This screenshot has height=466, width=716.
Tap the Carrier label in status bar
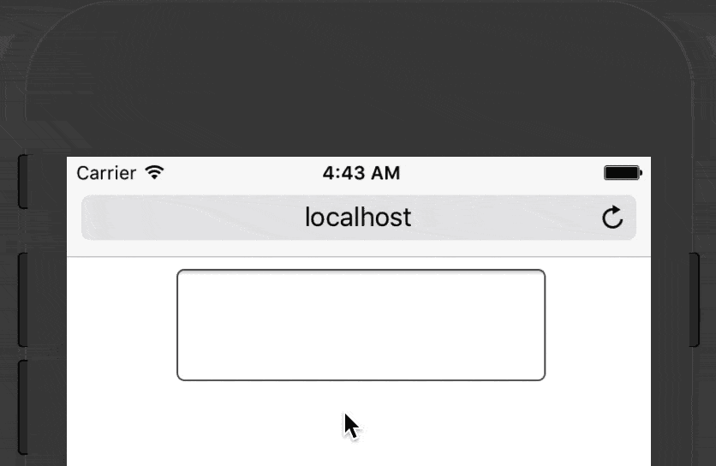(106, 173)
